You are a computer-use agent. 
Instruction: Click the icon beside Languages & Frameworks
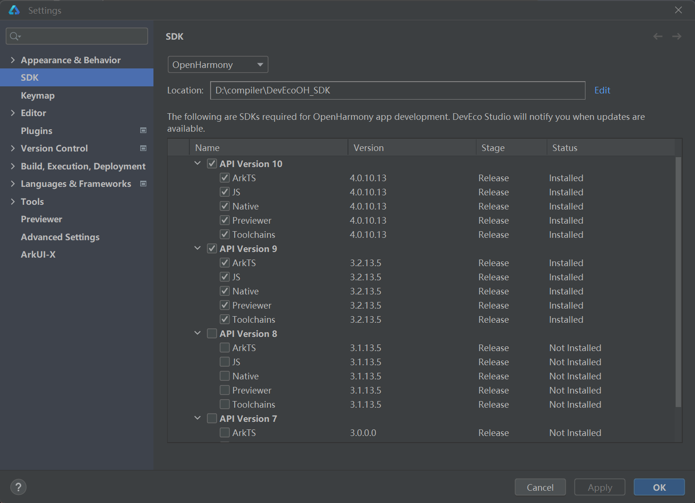[x=144, y=184]
